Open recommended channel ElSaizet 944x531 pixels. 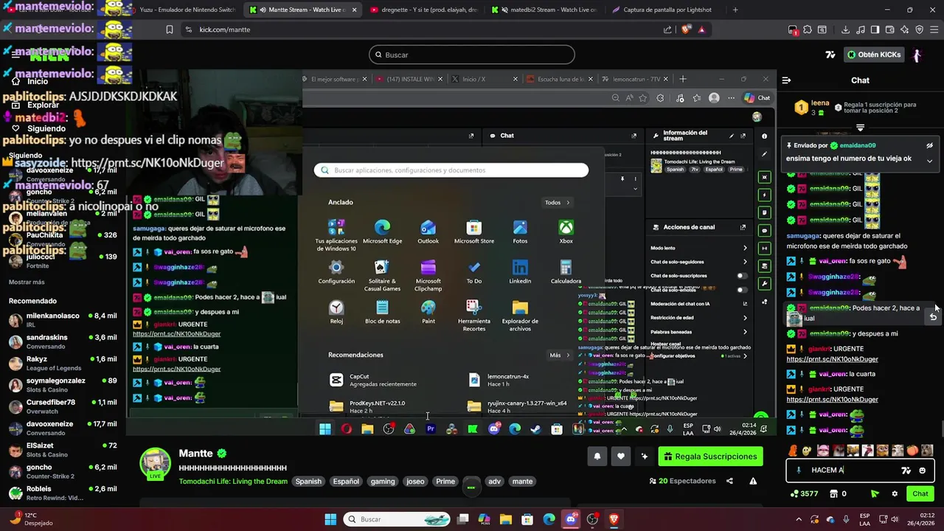point(63,450)
